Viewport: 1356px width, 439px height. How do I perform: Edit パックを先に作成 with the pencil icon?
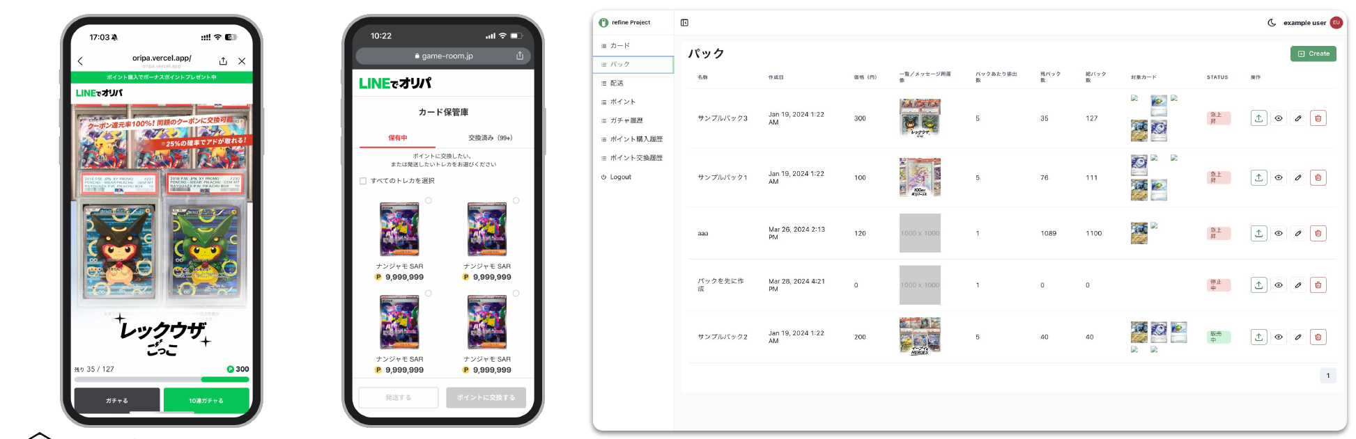1298,285
